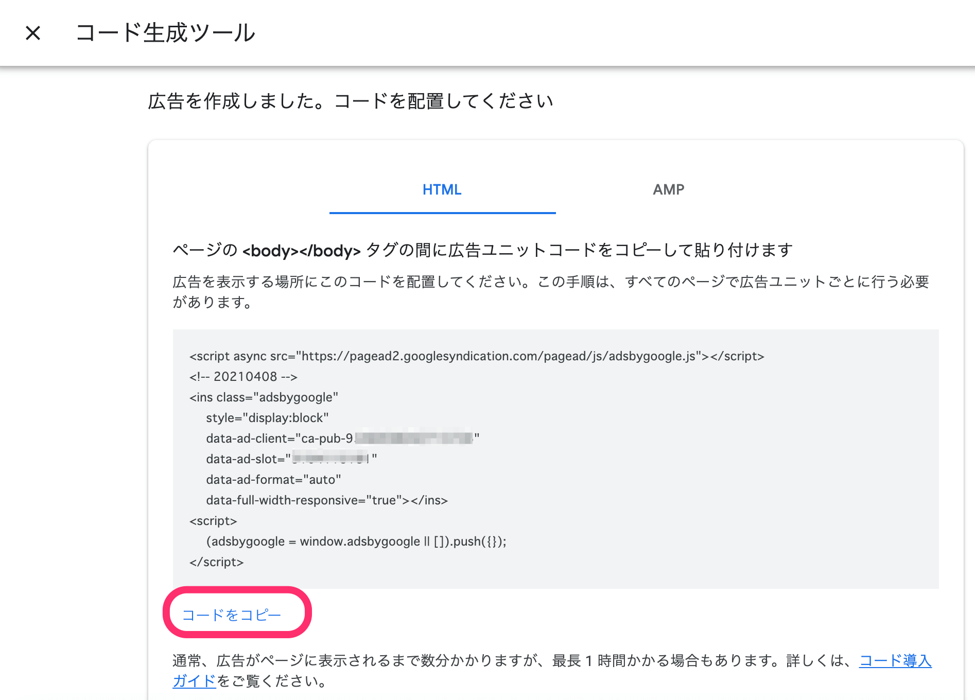Select the HTML tab
The image size is (975, 700).
(441, 189)
